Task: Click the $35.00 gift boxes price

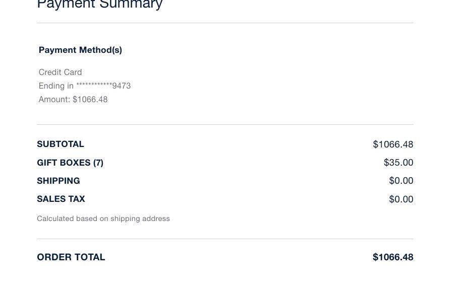Action: coord(398,163)
